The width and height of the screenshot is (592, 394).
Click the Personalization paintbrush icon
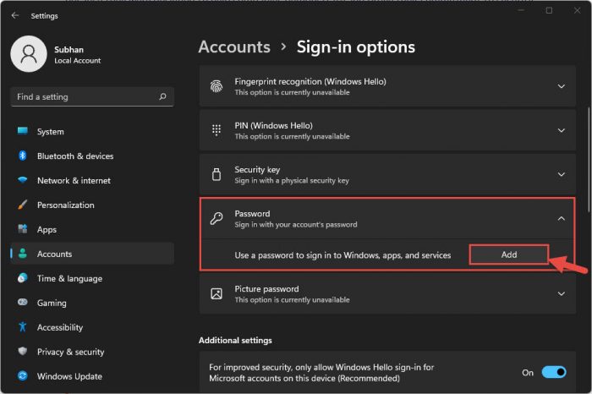[x=23, y=205]
